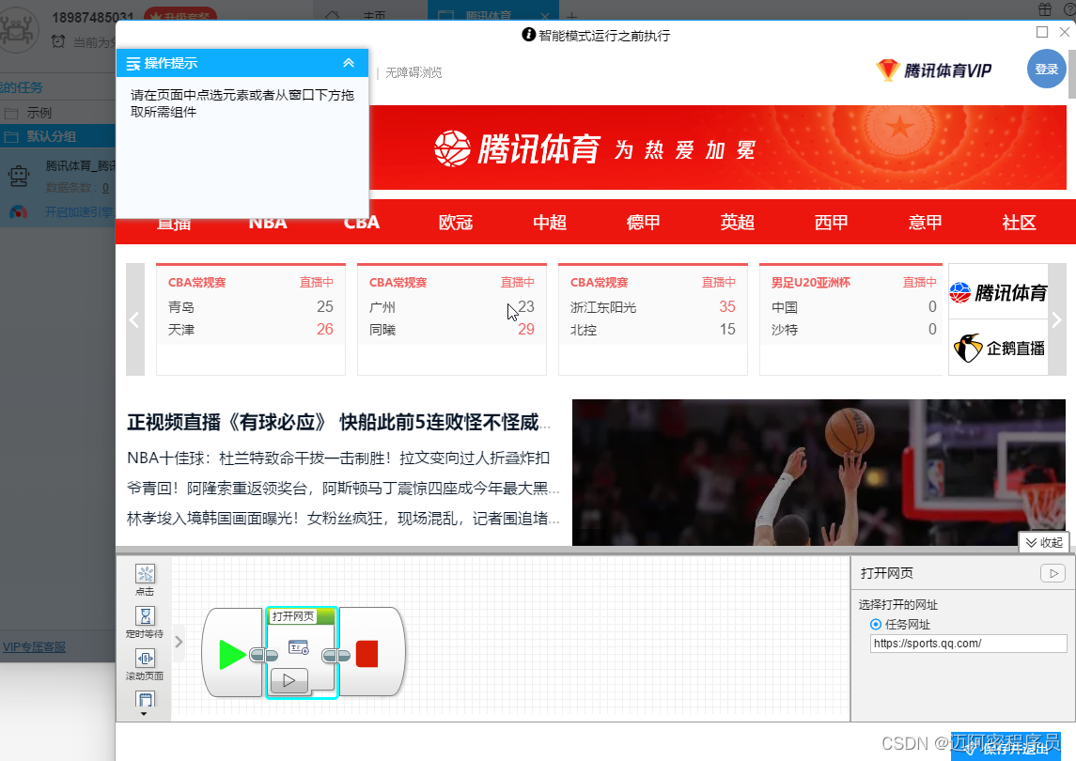Open the 意甲 navigation tab
This screenshot has width=1076, height=761.
point(925,223)
